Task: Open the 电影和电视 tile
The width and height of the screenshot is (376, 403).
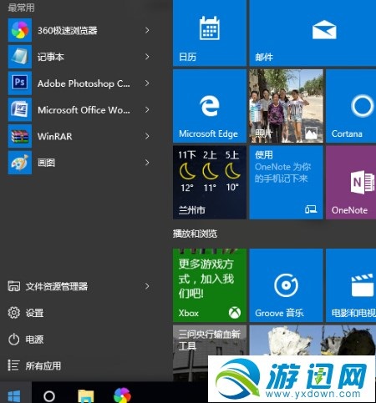Action: coord(351,285)
